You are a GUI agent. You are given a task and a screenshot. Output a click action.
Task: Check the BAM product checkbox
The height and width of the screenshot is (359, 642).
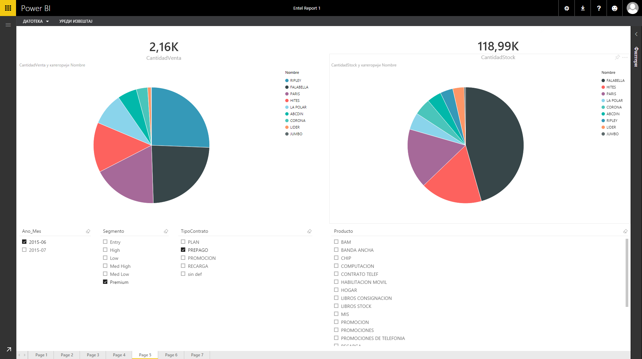point(336,242)
